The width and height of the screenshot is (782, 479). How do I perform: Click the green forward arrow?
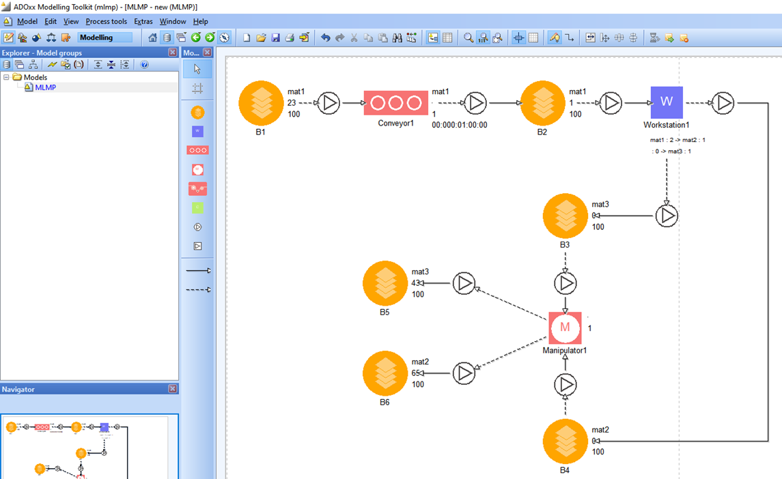point(210,38)
